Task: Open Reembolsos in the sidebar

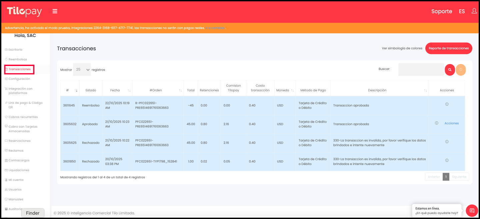Action: (x=18, y=59)
